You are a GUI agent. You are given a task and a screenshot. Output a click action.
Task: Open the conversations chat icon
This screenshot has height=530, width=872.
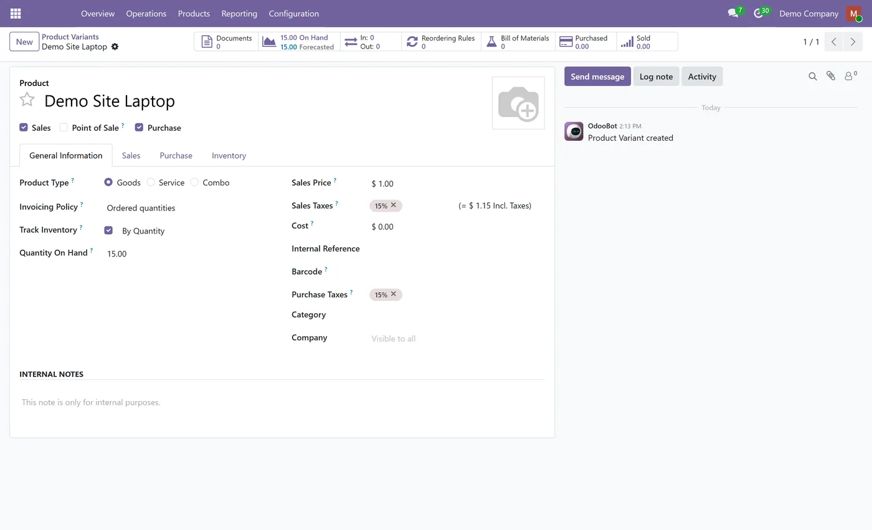point(733,13)
